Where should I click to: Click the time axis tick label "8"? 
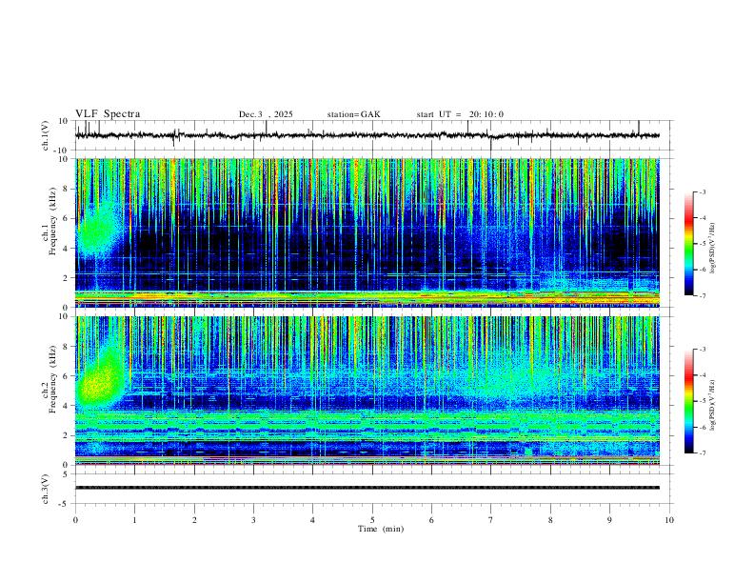pyautogui.click(x=550, y=520)
